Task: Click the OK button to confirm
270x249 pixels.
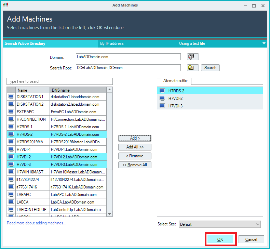Action: click(x=220, y=239)
